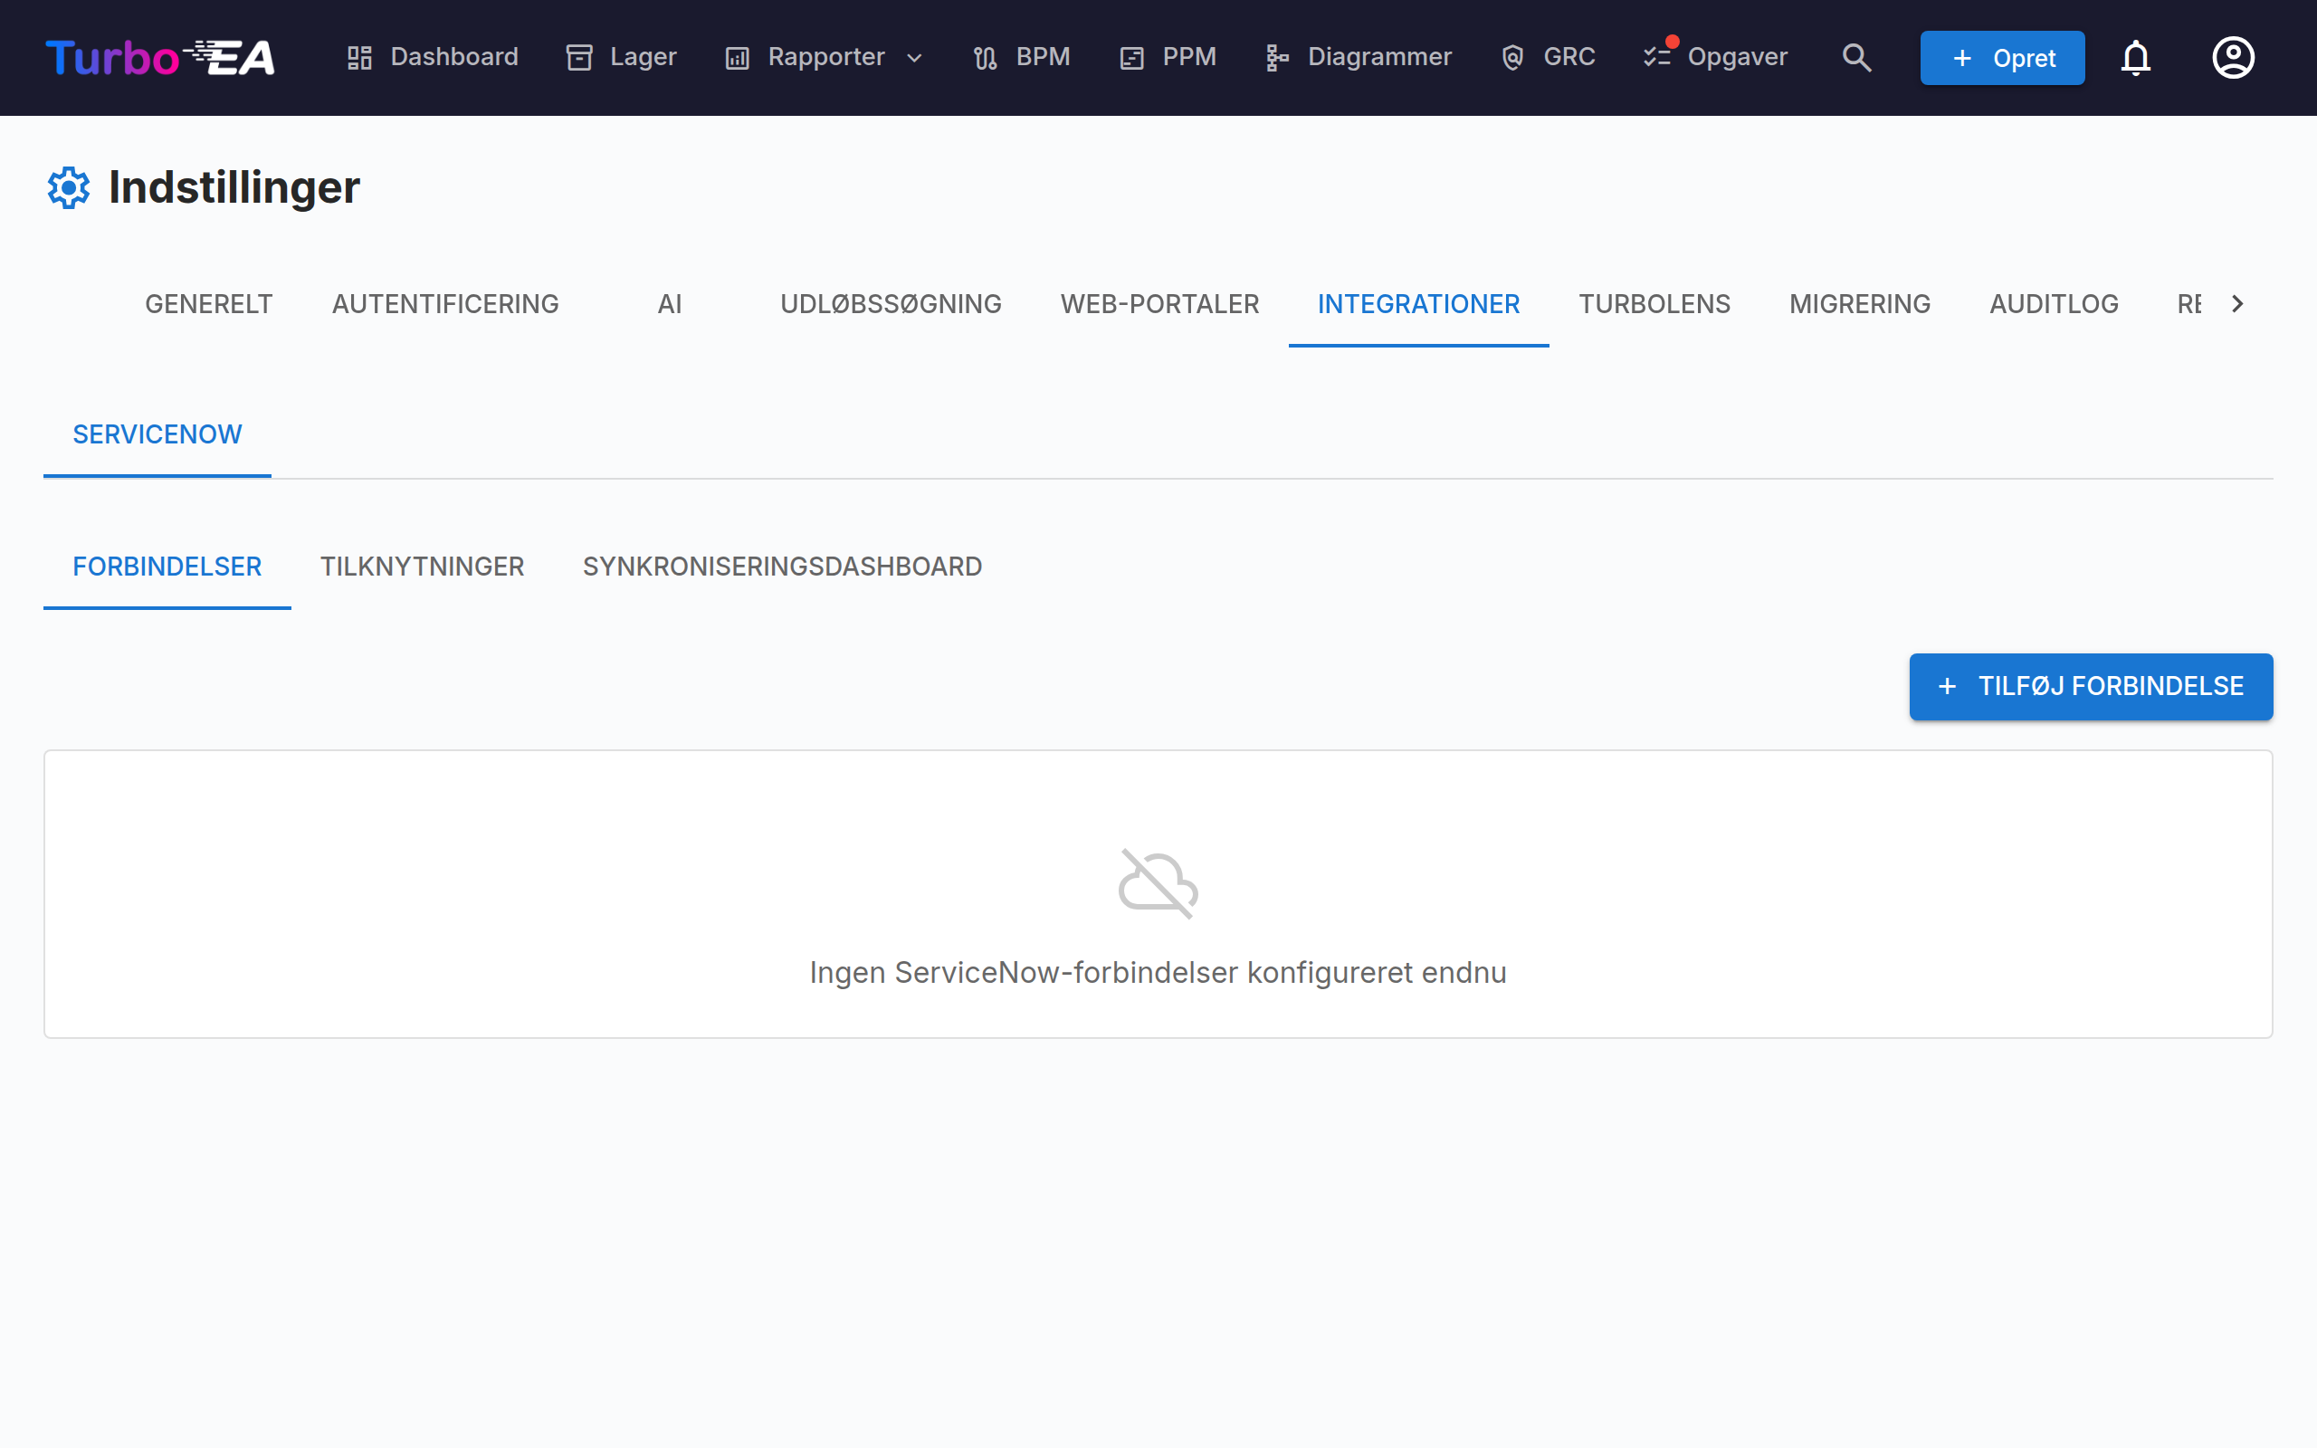Open the GRC section
The image size is (2317, 1448).
point(1549,57)
